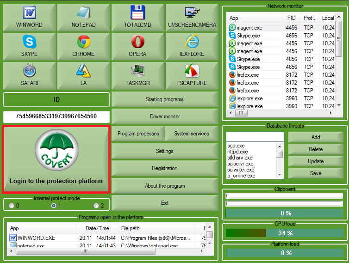Screen dimensions: 349x263
Task: Start TOTALCMD from the launcher
Action: [x=137, y=17]
